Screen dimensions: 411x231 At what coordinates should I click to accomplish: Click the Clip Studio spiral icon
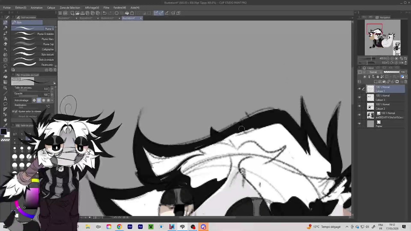(x=65, y=13)
